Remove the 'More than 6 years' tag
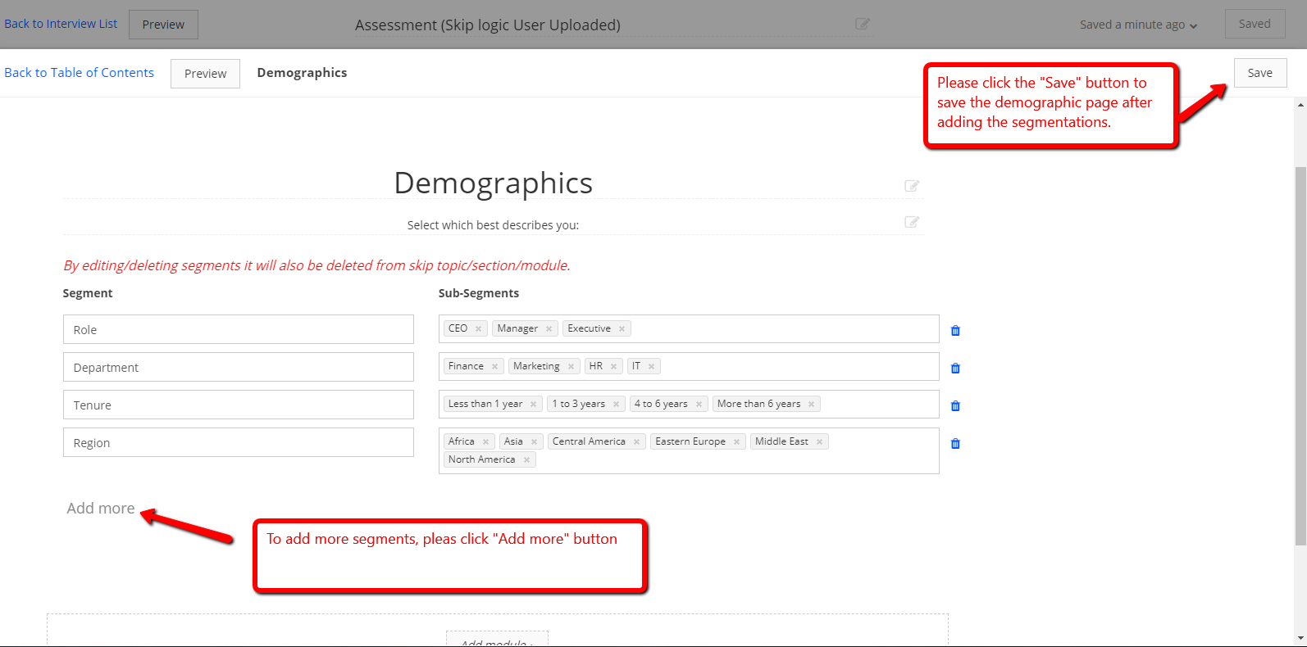 [811, 405]
